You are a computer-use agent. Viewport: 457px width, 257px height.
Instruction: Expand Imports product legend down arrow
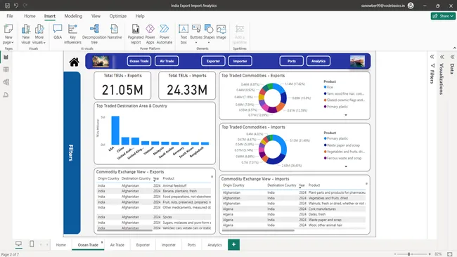(346, 166)
